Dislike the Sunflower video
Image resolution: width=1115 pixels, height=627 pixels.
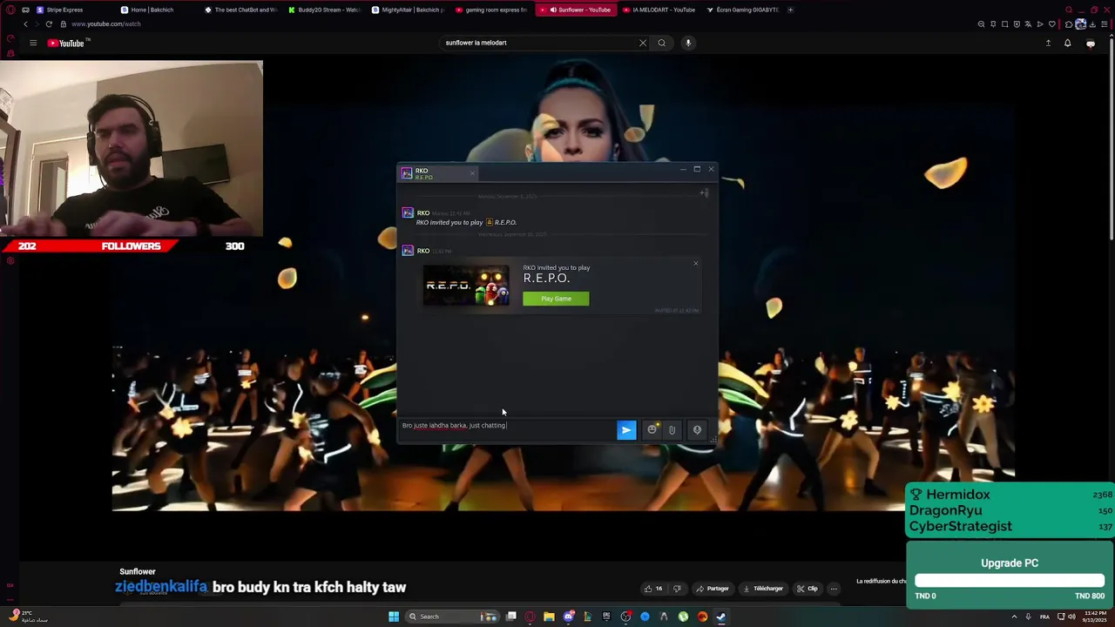pos(677,589)
